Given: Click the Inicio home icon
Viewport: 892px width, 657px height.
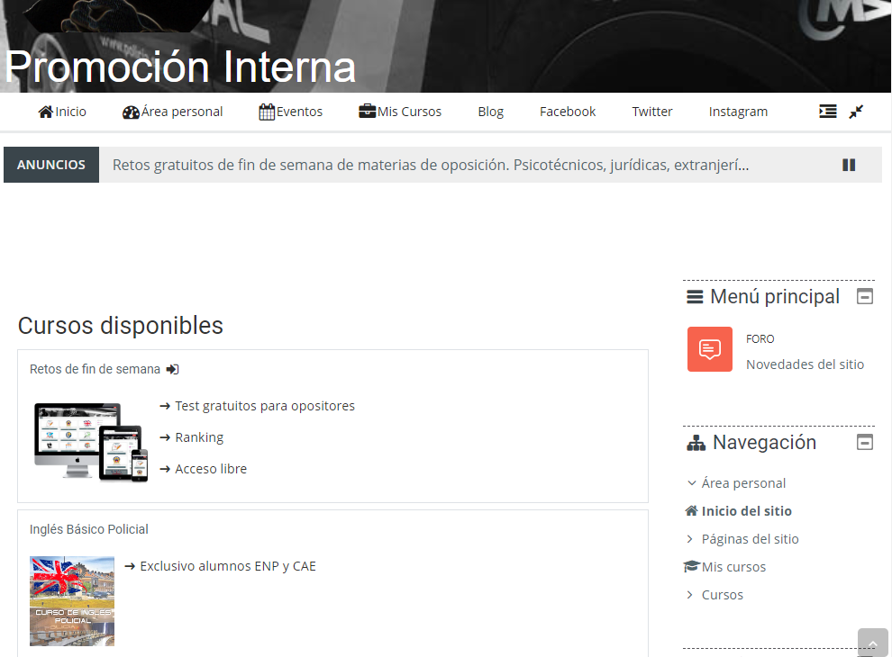Looking at the screenshot, I should point(46,112).
